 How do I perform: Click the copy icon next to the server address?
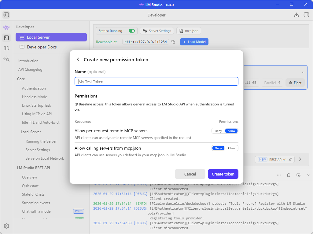(173, 42)
